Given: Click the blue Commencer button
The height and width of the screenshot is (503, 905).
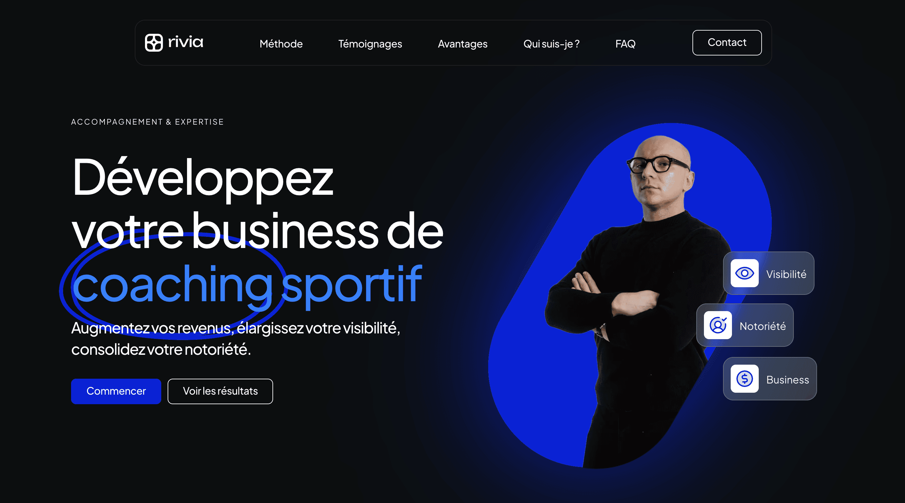Looking at the screenshot, I should point(116,391).
